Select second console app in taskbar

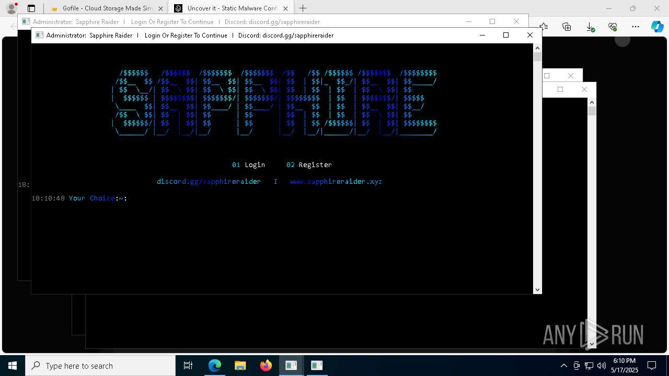[317, 366]
